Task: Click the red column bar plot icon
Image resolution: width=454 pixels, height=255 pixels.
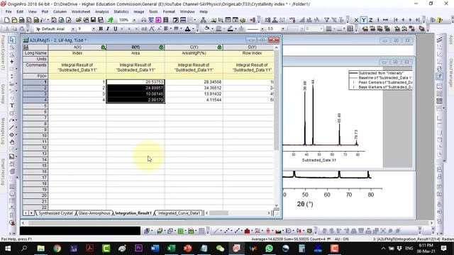Action: click(247, 231)
